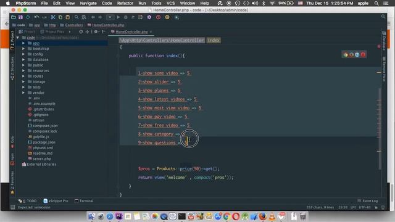Viewport: 395px width, 222px height.
Task: Open the Event Log
Action: click(x=368, y=201)
